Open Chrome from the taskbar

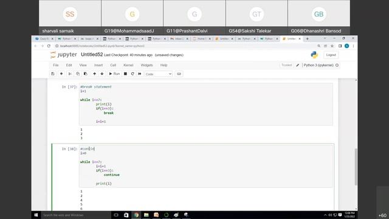[x=136, y=215]
